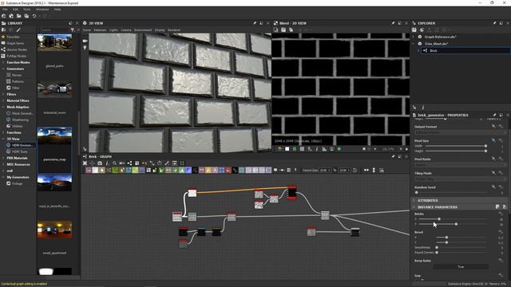The image size is (511, 287).
Task: Click the 2D View histogram icon
Action: click(324, 149)
